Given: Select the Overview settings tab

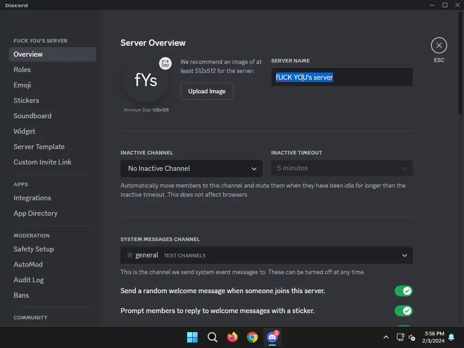Looking at the screenshot, I should point(53,54).
